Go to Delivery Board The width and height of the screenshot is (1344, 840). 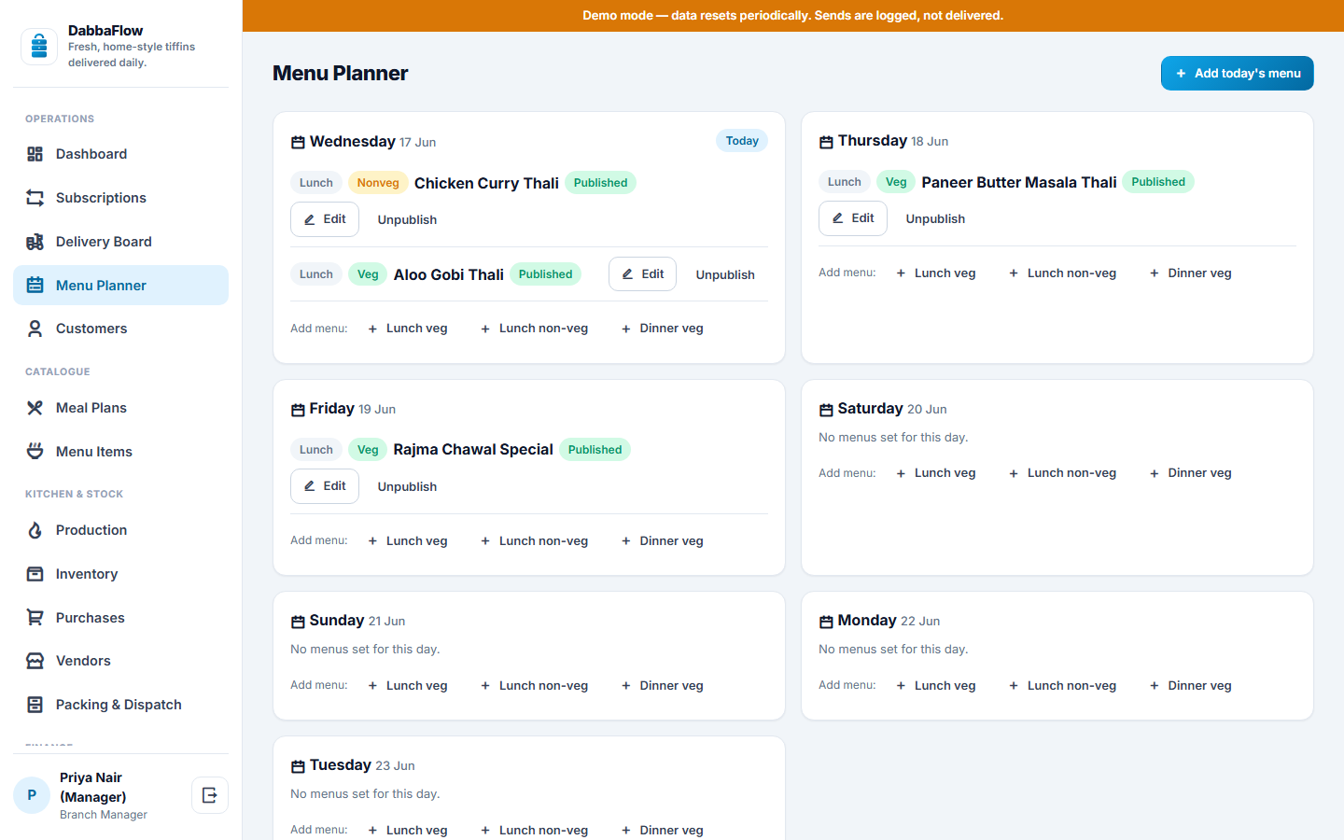pos(120,242)
